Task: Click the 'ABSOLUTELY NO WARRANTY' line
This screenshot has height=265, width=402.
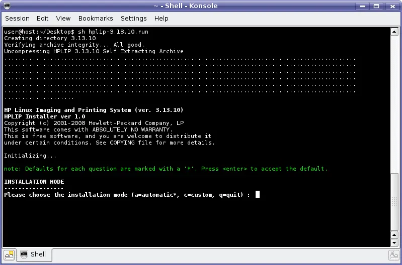Action: (89, 129)
